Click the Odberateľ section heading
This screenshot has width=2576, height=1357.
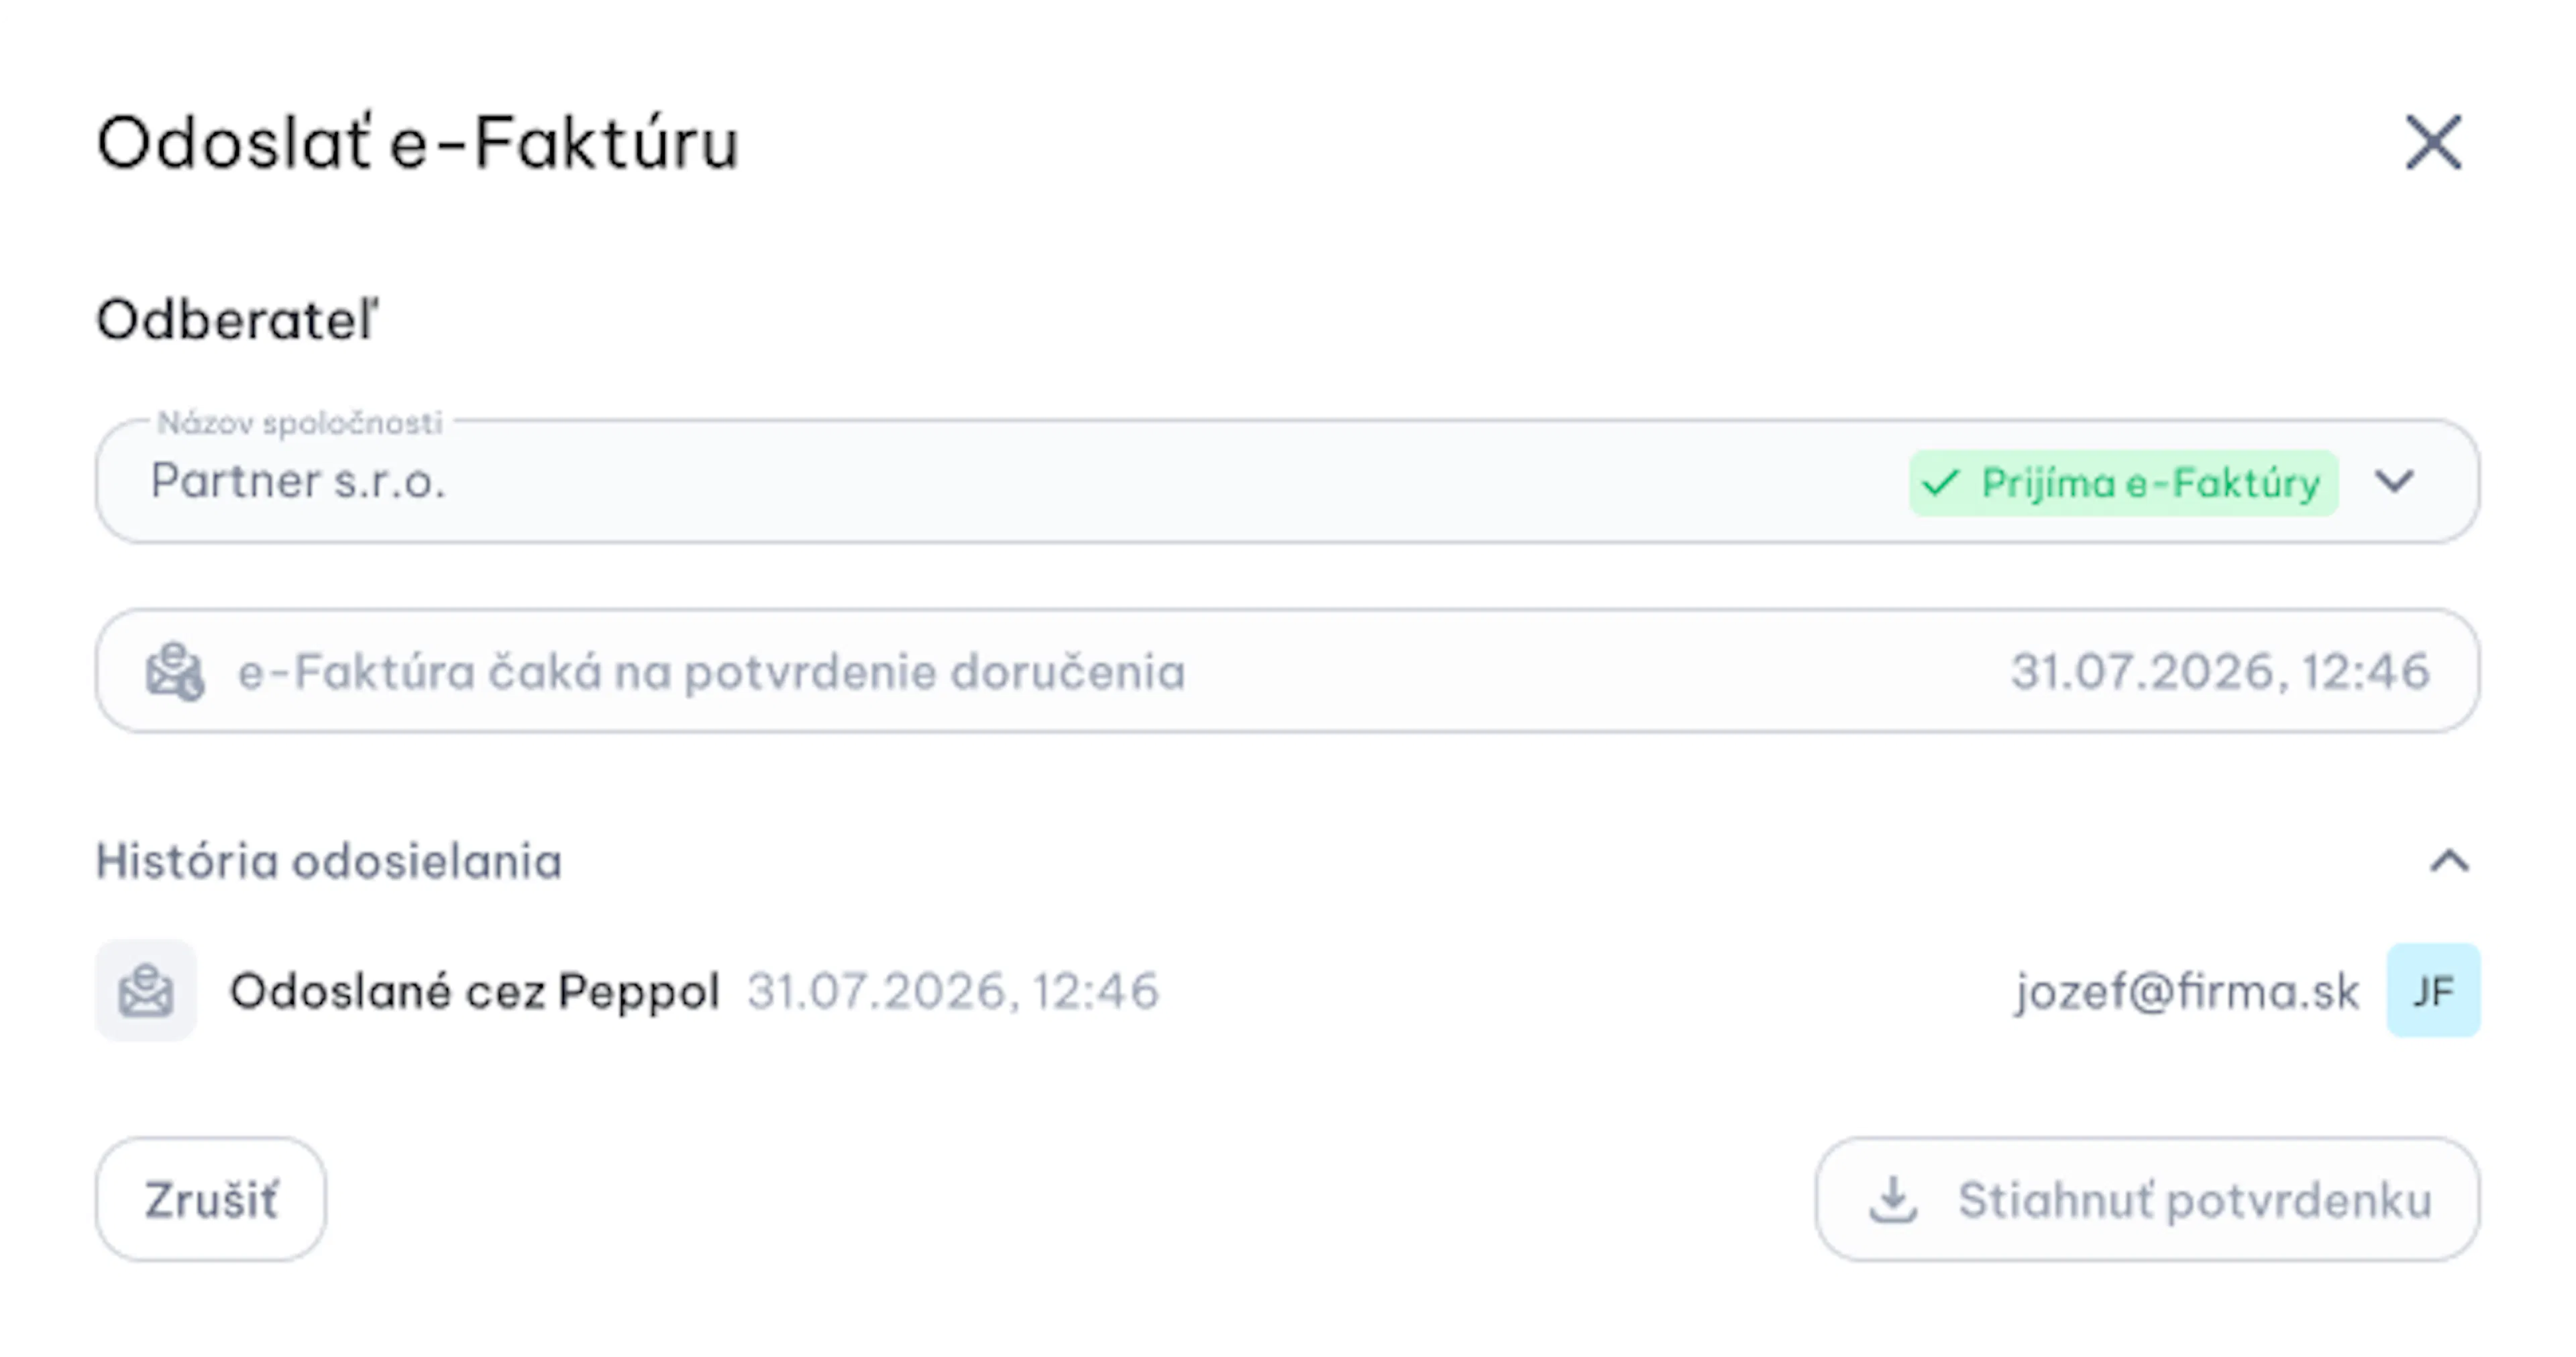click(x=237, y=320)
